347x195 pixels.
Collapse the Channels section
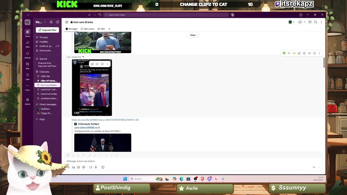pyautogui.click(x=37, y=72)
